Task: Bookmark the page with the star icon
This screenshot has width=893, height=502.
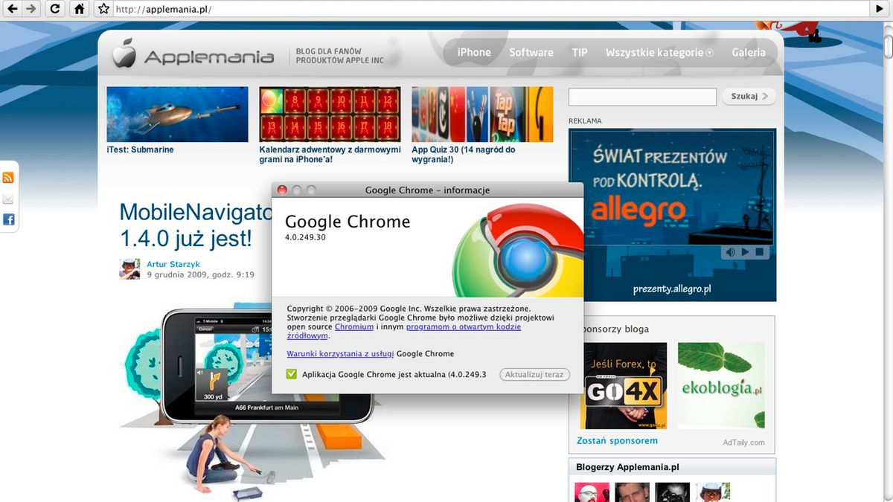Action: (x=102, y=9)
